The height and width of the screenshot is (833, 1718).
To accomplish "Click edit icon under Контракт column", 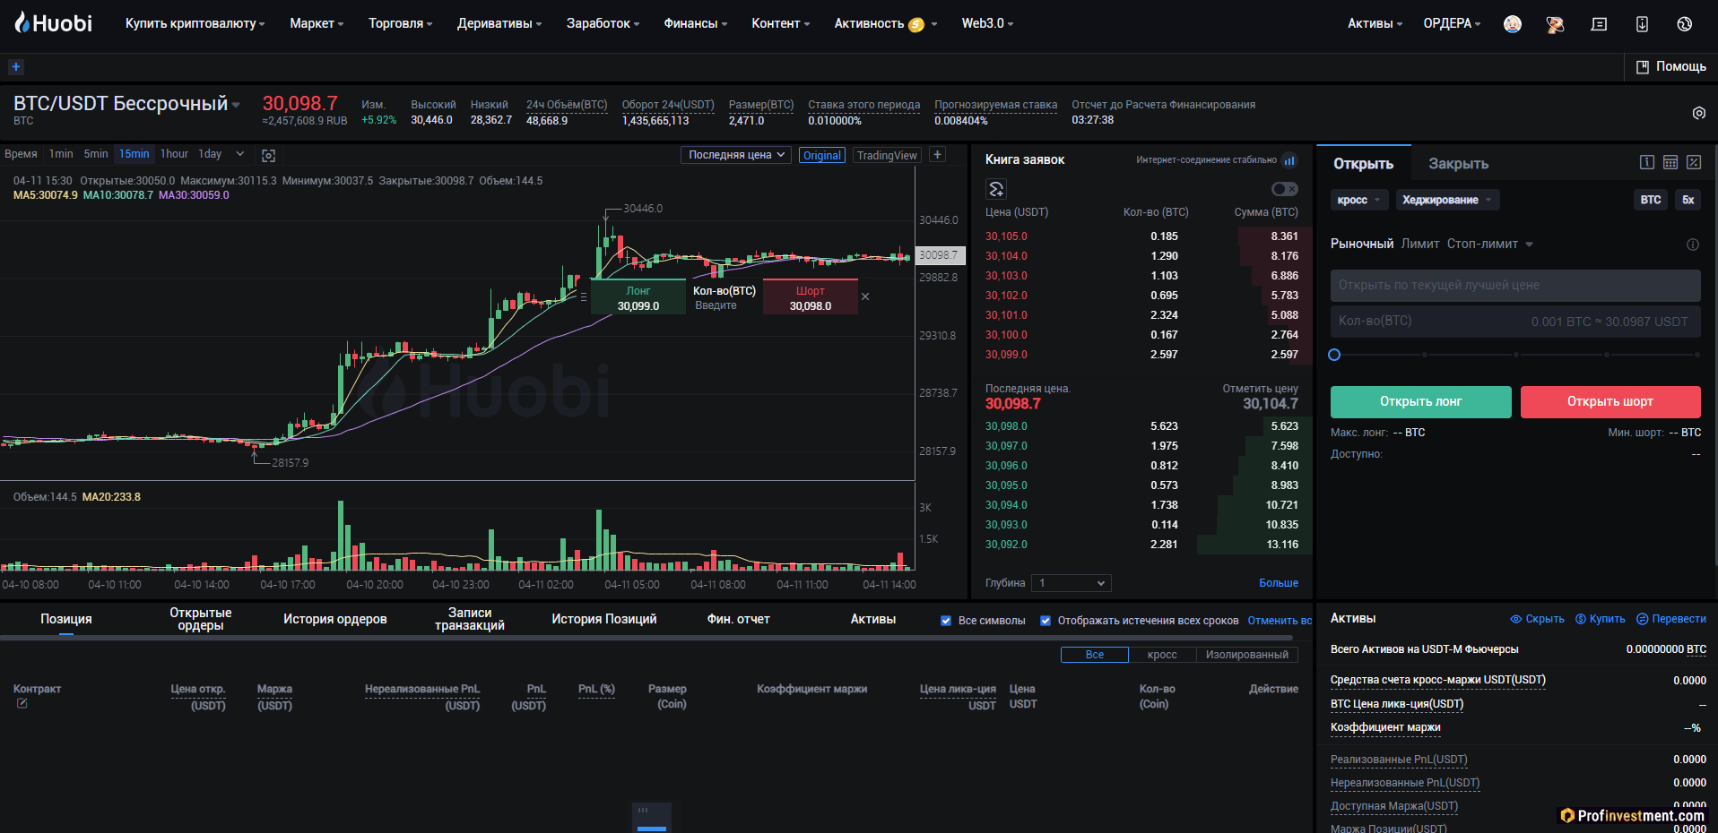I will [x=22, y=703].
